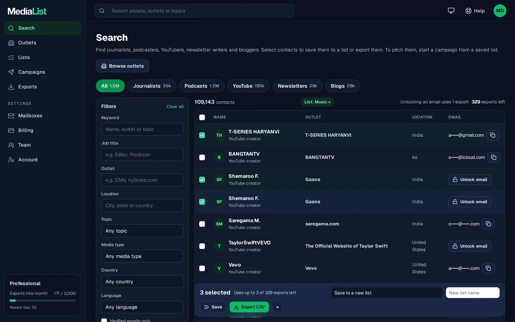Unlock email for TaylorSwiftVEVO

470,246
